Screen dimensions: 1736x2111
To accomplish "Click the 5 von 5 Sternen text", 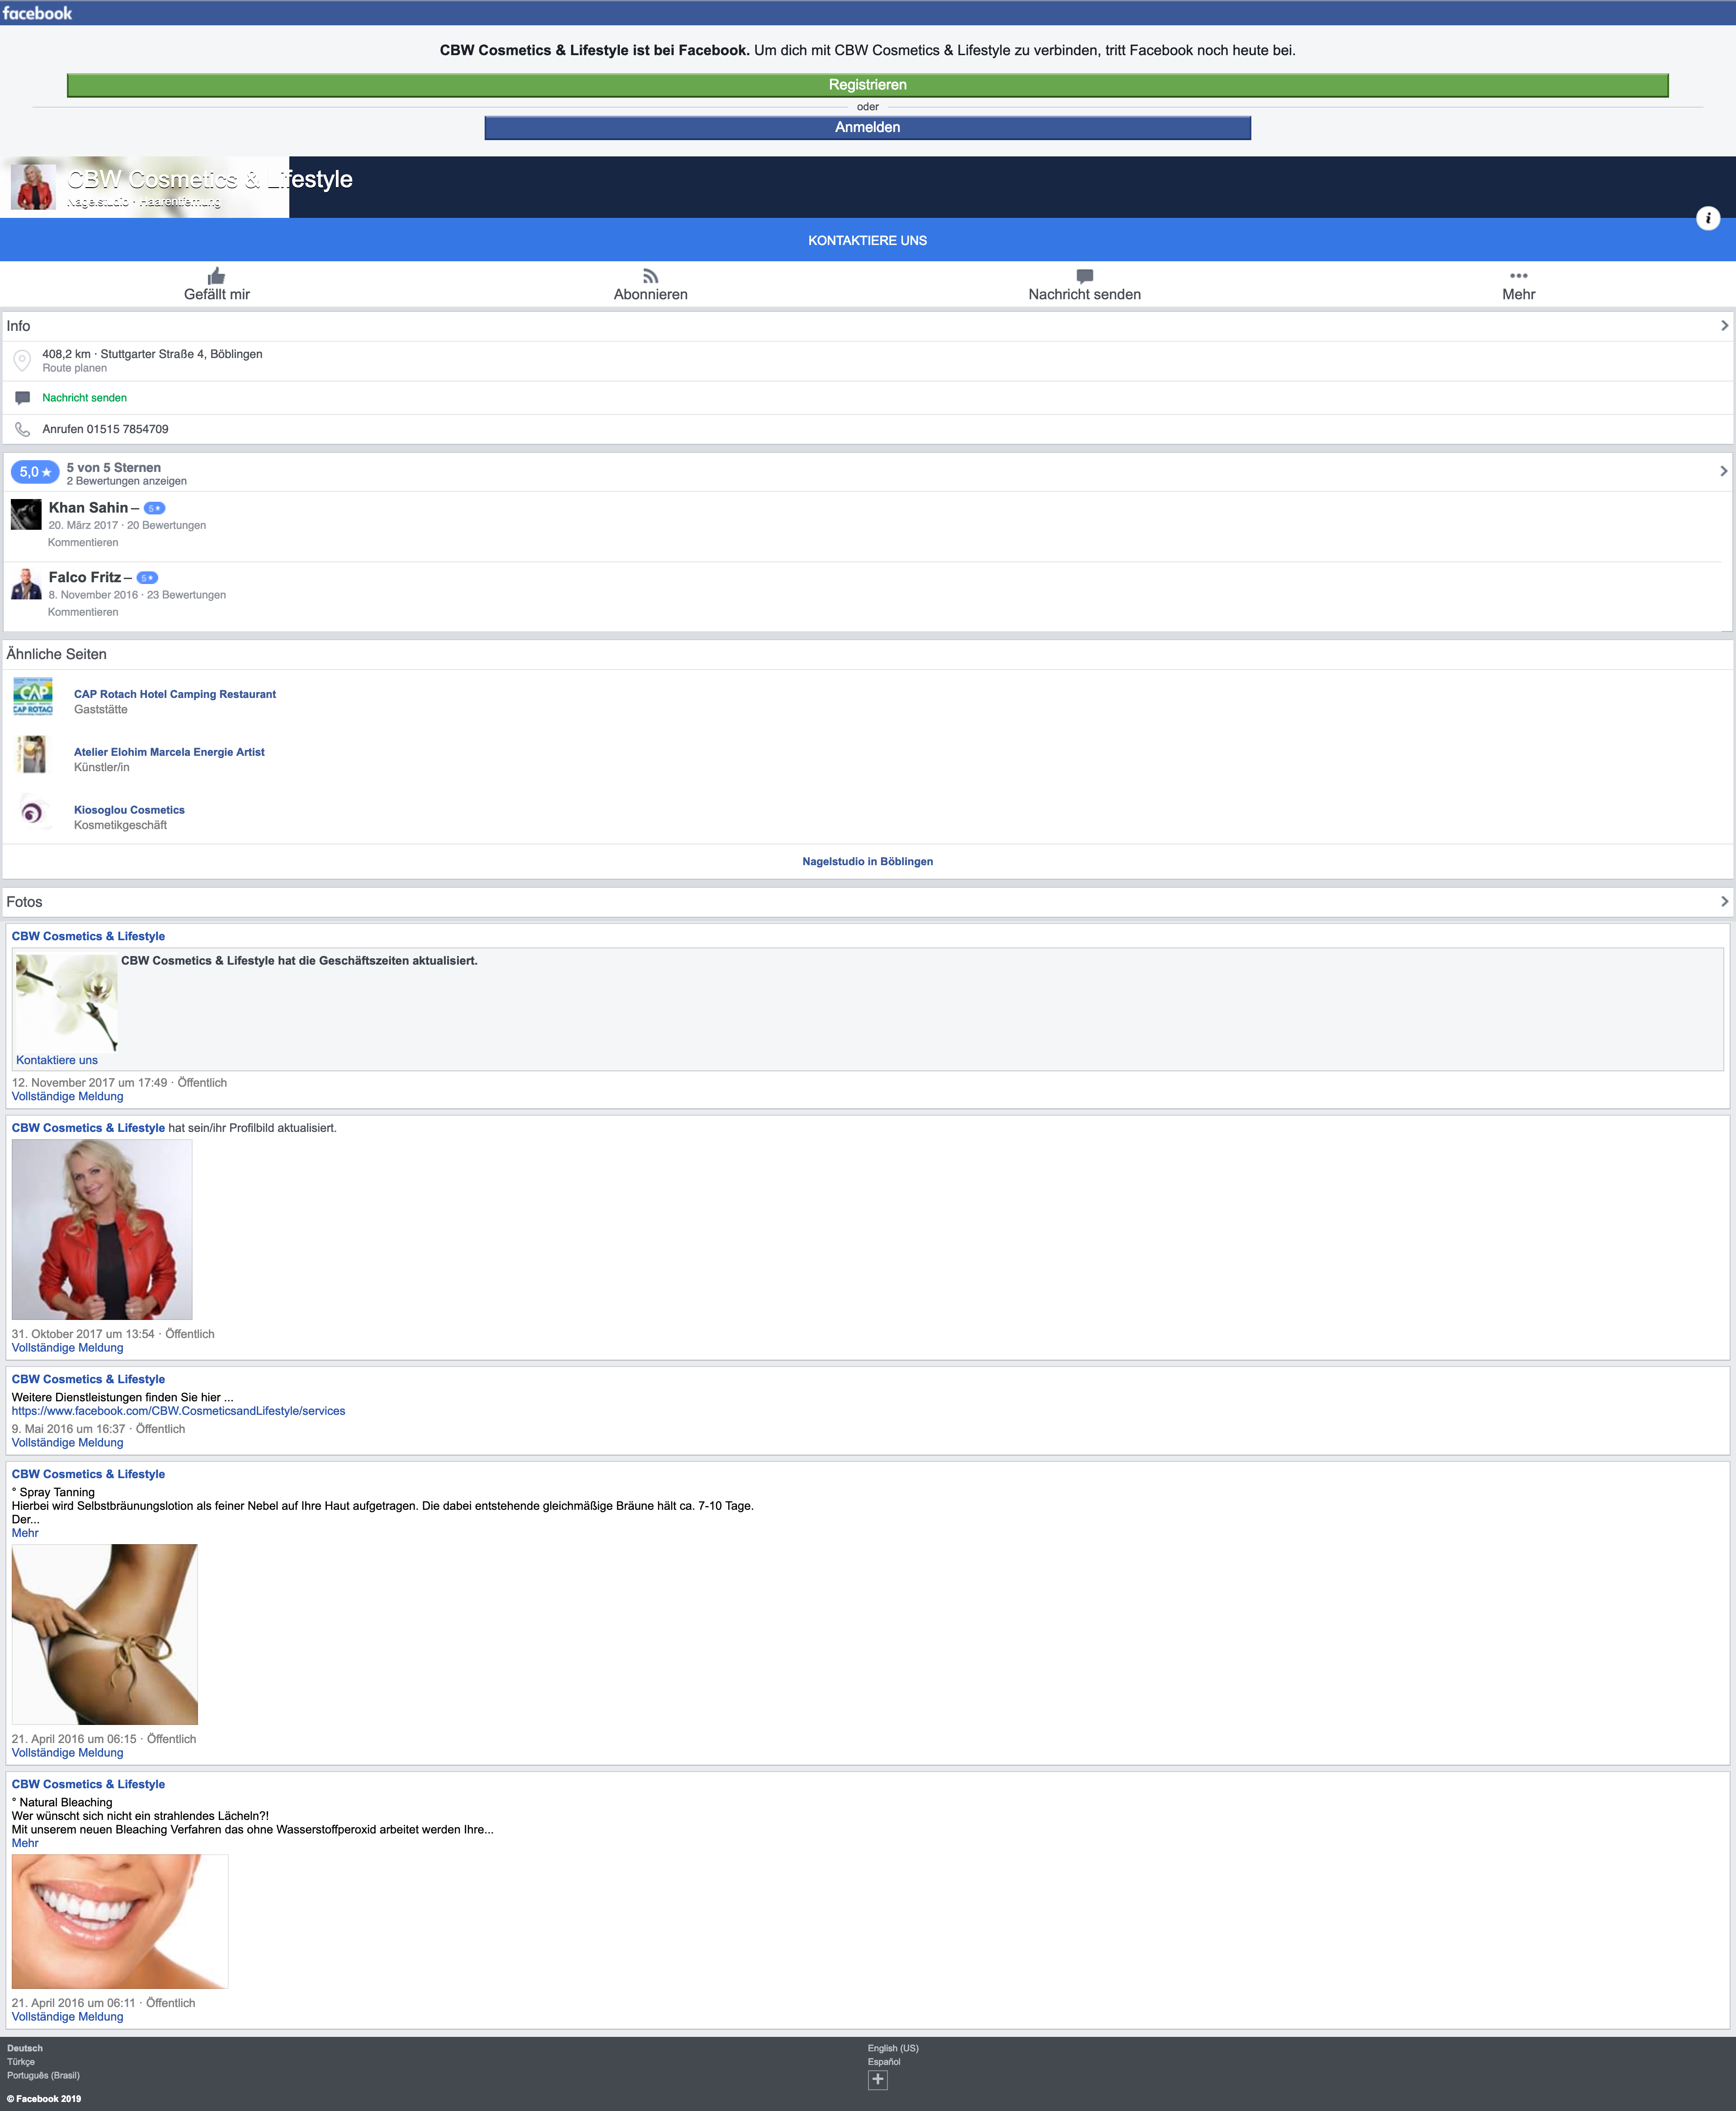I will point(113,467).
